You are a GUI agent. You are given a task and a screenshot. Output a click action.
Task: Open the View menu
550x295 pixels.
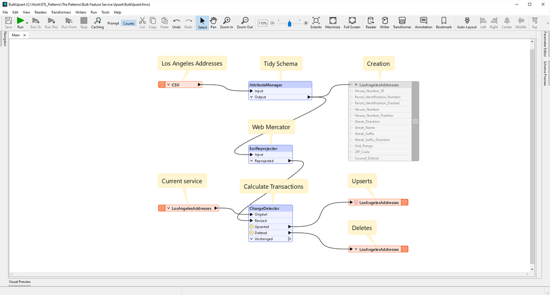pyautogui.click(x=26, y=12)
